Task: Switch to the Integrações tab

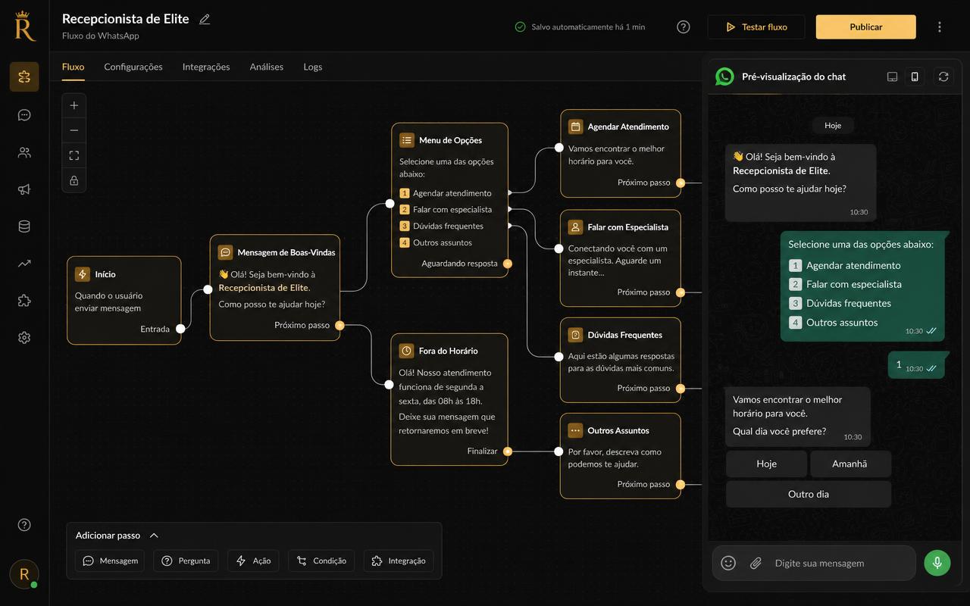Action: (x=206, y=67)
